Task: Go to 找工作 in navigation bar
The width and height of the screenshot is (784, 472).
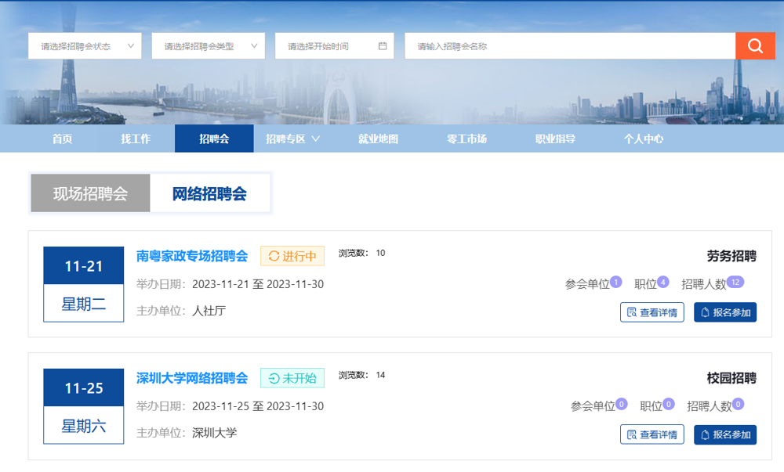Action: point(136,139)
